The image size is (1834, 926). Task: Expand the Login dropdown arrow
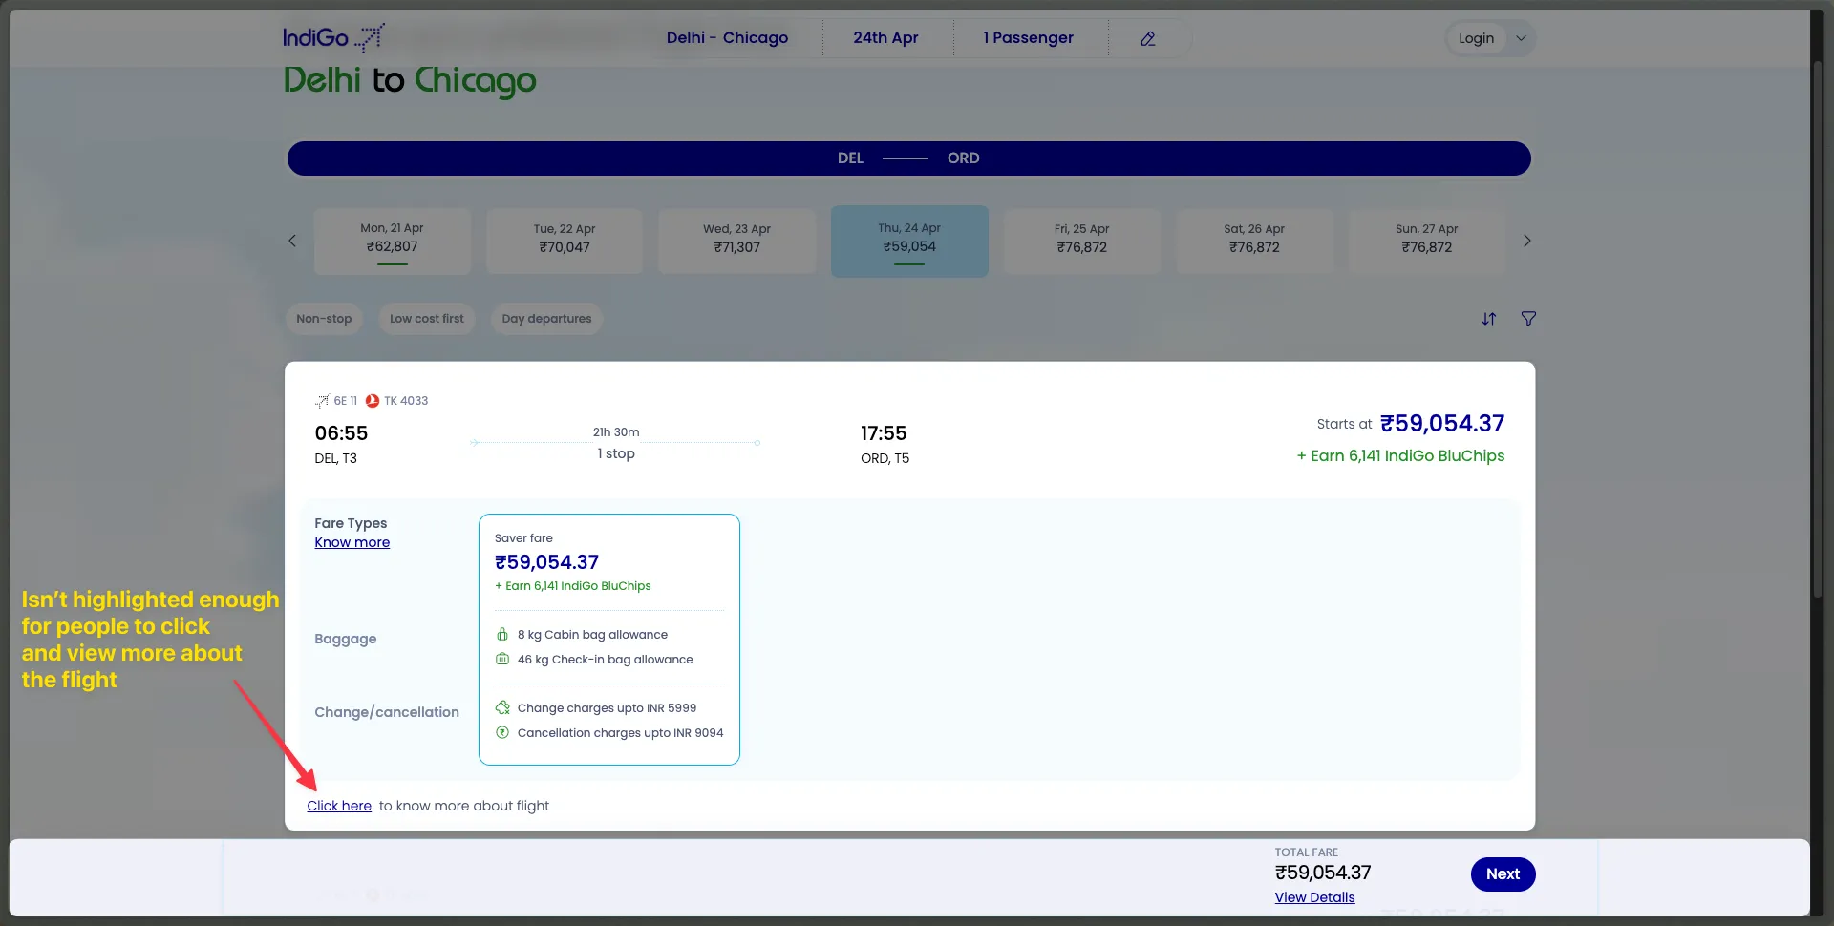tap(1521, 38)
